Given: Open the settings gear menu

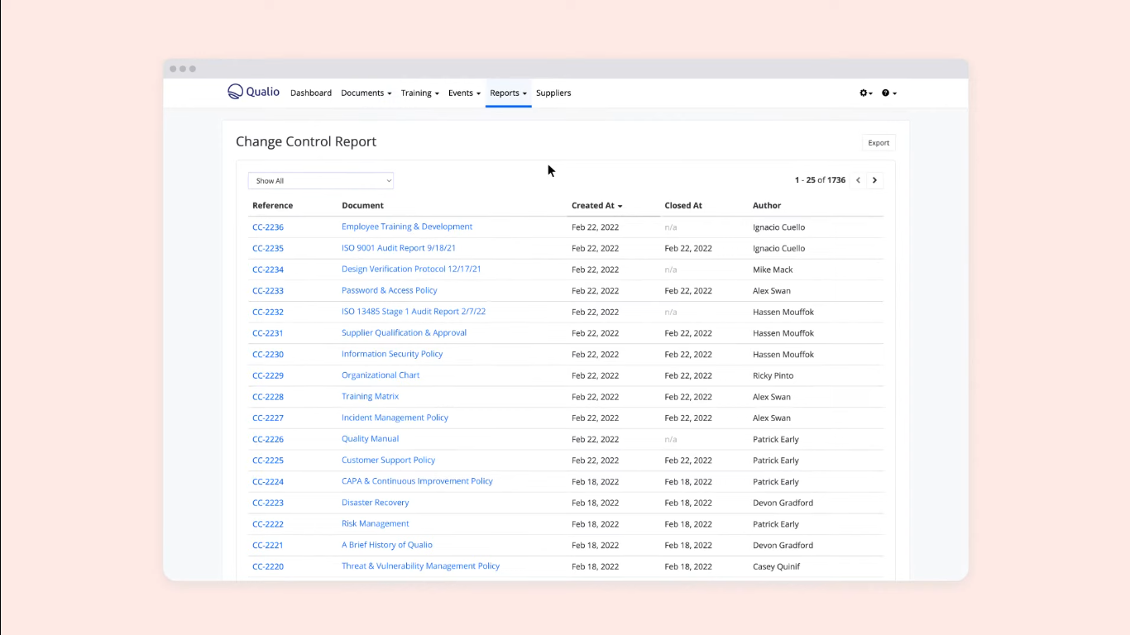Looking at the screenshot, I should [x=865, y=93].
